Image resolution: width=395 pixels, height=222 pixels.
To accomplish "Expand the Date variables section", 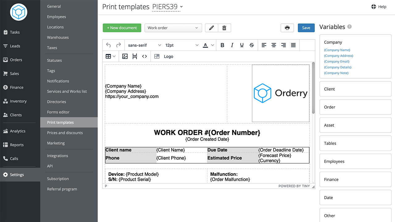I will [355, 198].
